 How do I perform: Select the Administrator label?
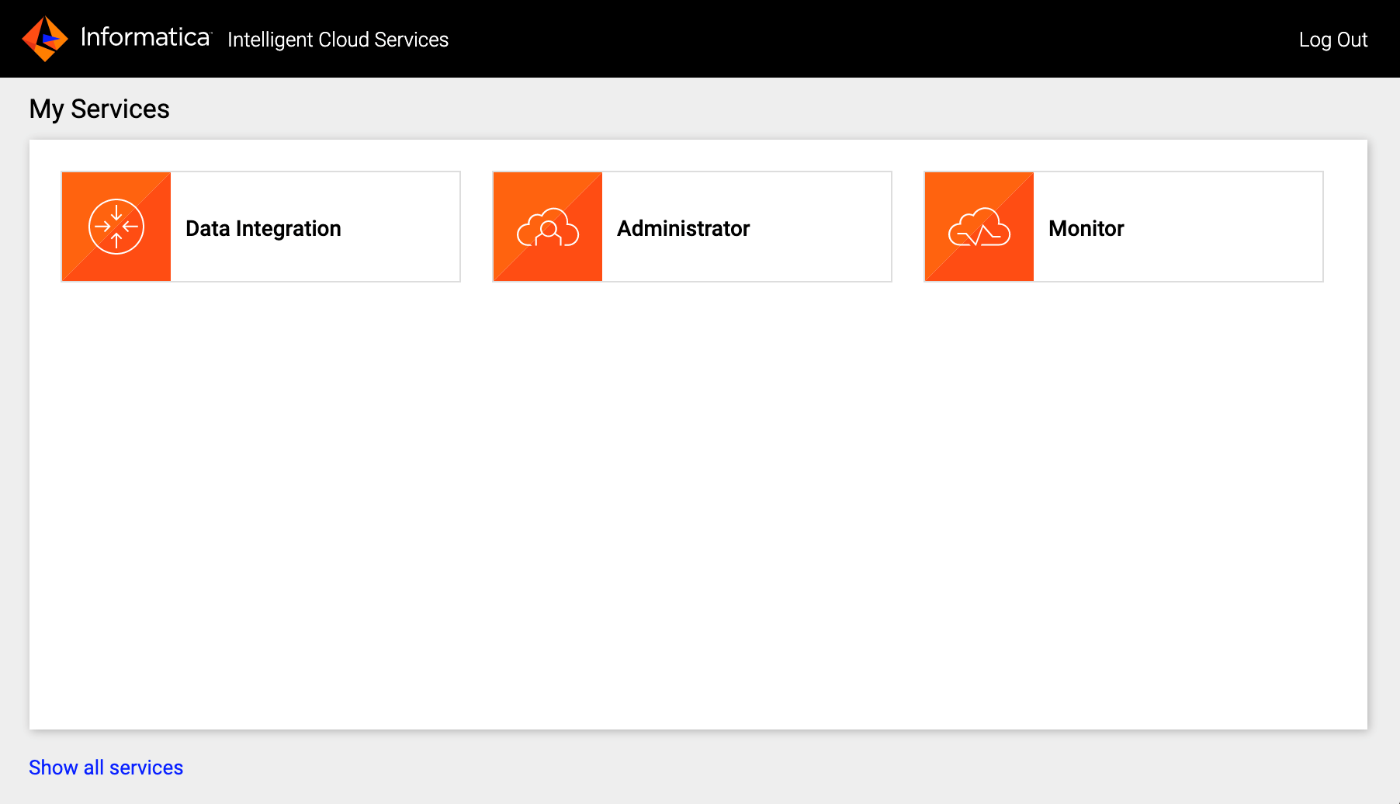click(x=683, y=229)
